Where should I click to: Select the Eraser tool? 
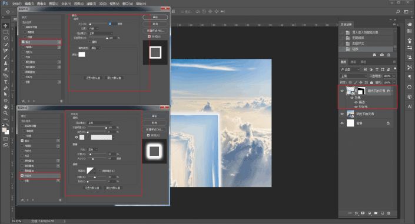[5, 69]
